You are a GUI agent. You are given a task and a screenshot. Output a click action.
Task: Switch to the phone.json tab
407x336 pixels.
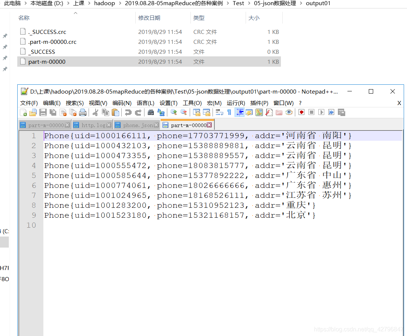137,125
